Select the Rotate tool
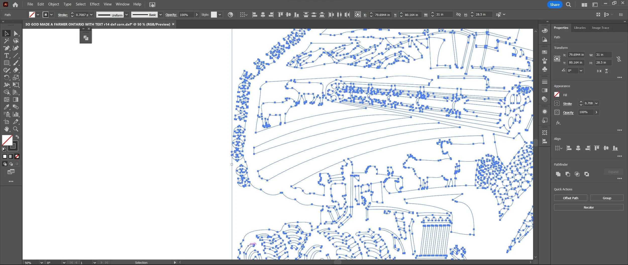 point(7,77)
